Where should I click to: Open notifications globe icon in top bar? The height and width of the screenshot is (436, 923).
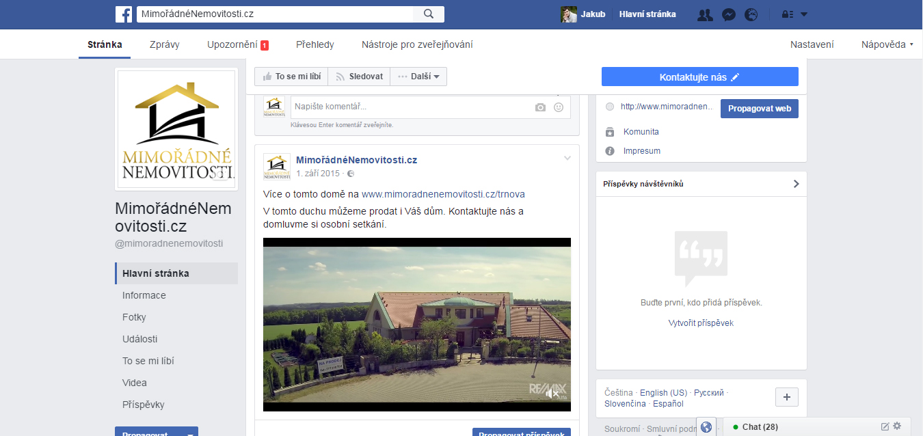coord(751,14)
